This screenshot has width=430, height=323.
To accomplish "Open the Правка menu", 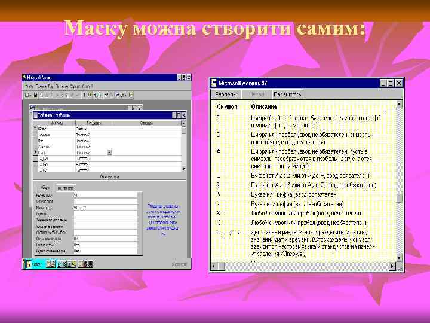I will (x=41, y=86).
